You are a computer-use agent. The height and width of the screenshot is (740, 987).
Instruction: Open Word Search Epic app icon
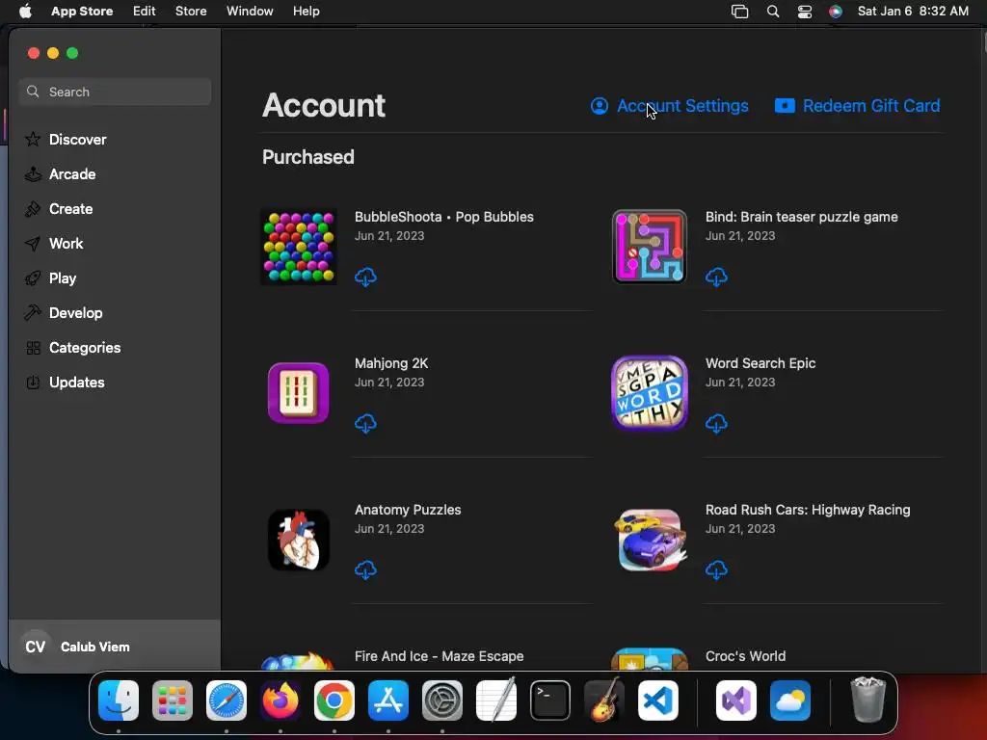(650, 393)
